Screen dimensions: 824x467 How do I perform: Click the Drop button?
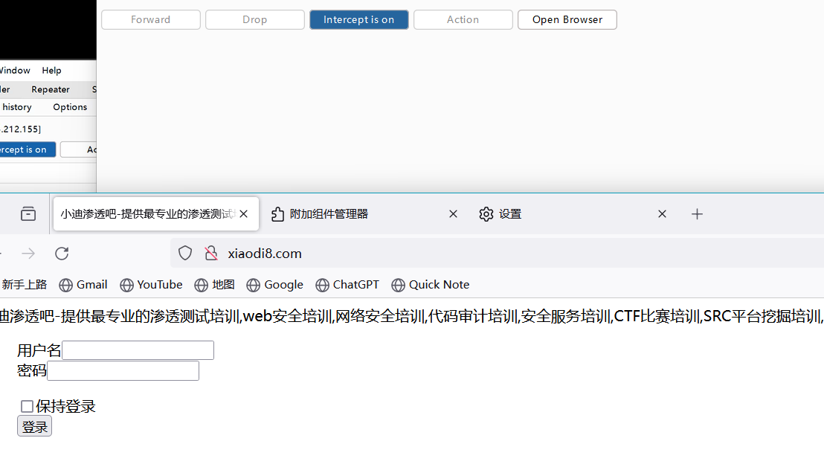tap(255, 19)
